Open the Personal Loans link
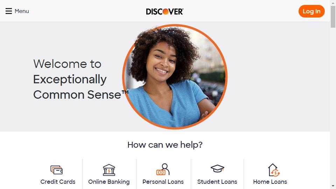336x189 pixels. (x=163, y=182)
